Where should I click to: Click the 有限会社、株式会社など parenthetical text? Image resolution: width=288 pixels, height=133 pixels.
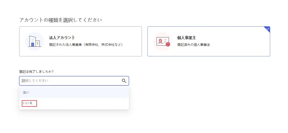click(x=103, y=45)
